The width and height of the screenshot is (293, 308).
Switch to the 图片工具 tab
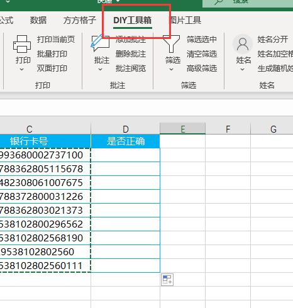click(185, 20)
